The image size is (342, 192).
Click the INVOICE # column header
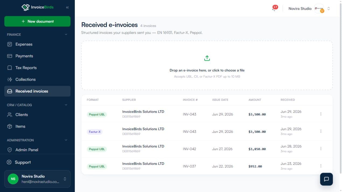(190, 100)
